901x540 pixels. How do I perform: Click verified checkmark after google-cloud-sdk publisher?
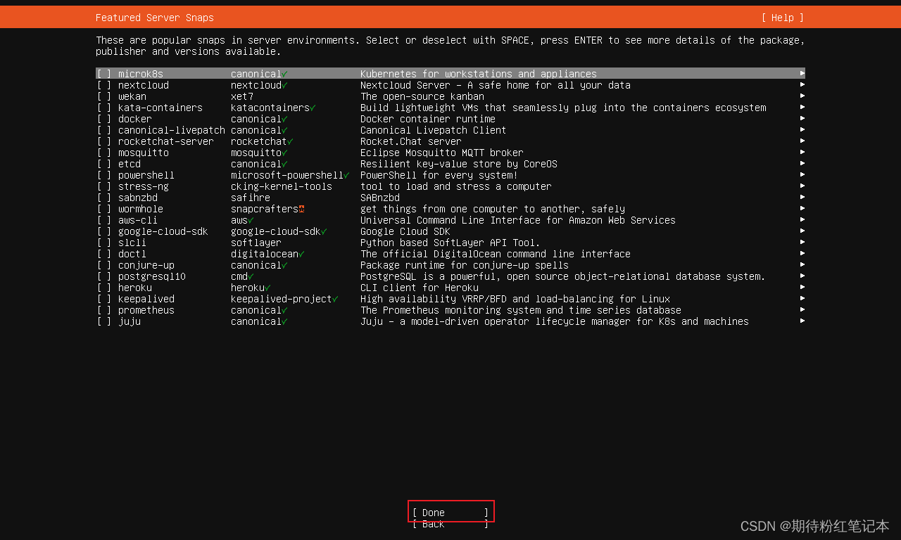(x=324, y=231)
